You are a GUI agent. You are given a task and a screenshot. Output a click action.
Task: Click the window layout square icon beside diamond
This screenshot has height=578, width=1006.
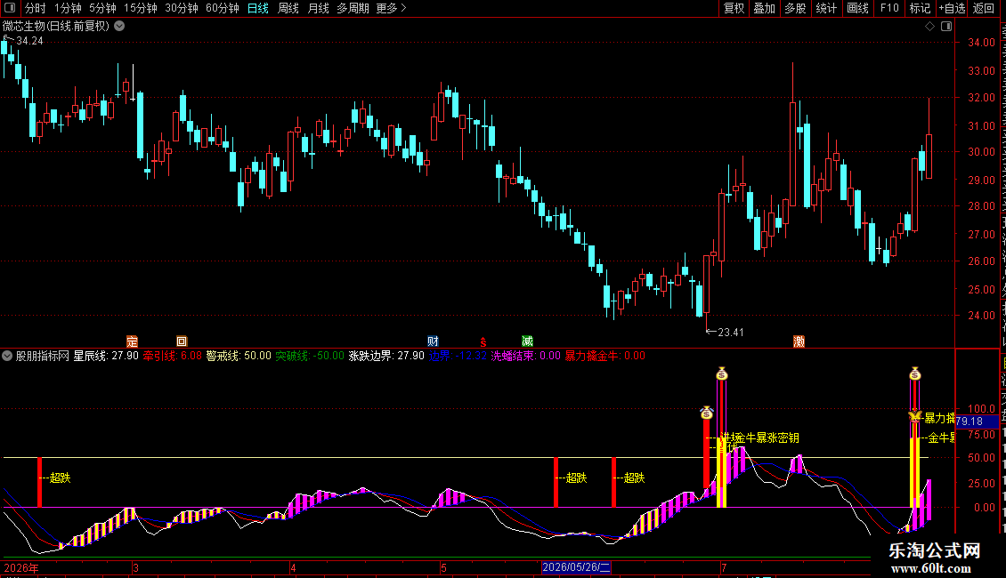click(946, 27)
